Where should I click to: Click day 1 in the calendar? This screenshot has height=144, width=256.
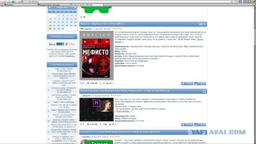59,16
